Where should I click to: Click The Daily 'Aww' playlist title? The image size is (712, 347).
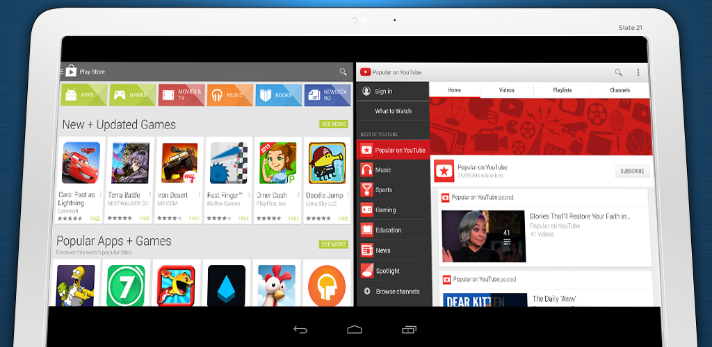click(554, 299)
